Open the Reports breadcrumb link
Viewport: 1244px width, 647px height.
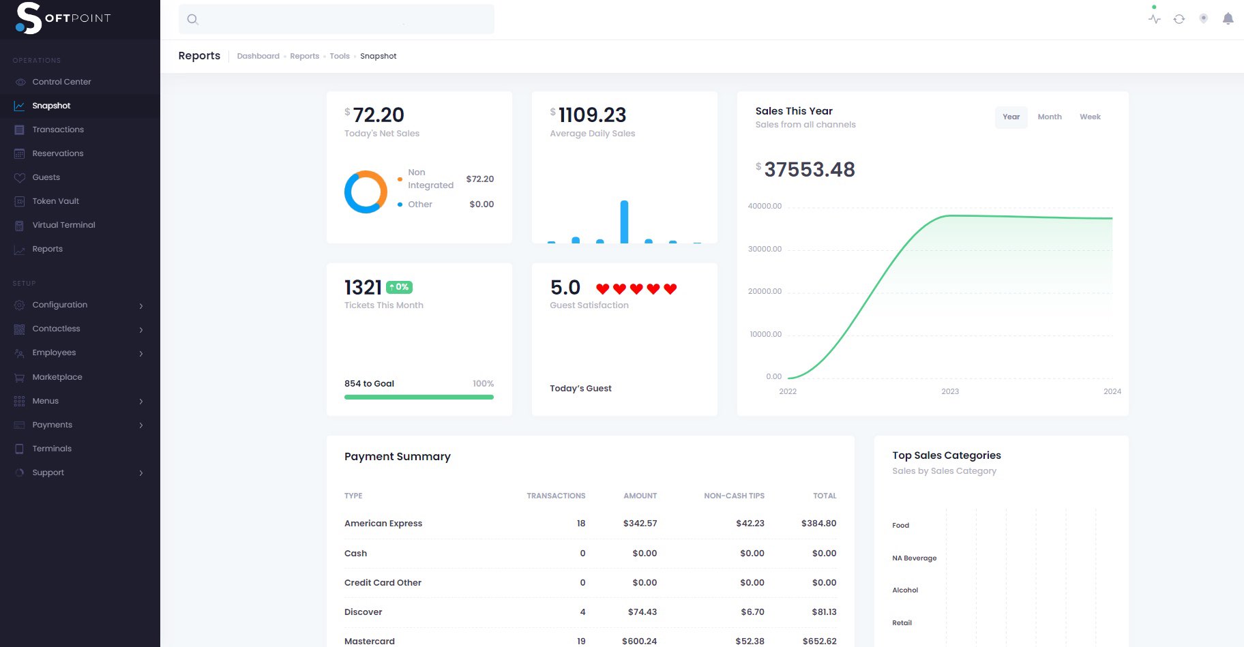[x=304, y=56]
